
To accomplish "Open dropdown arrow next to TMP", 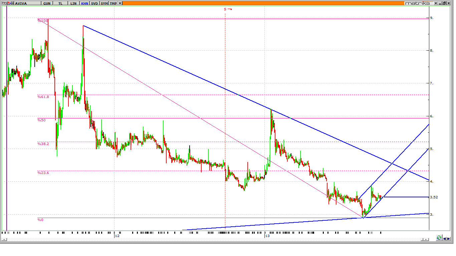I will pos(120,3).
